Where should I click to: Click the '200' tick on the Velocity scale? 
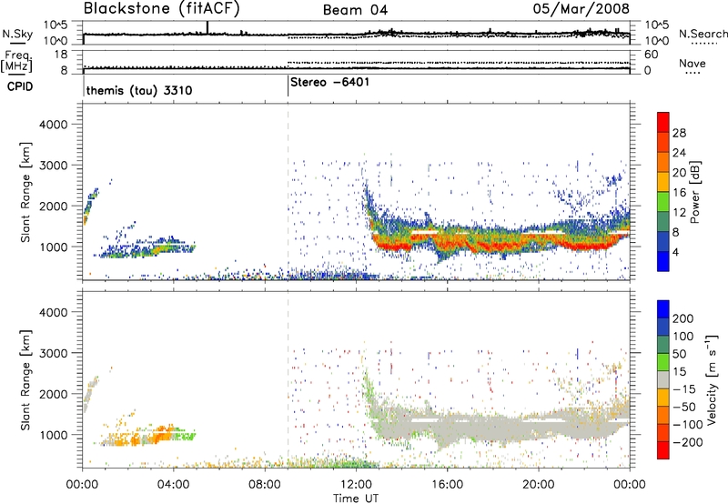683,318
